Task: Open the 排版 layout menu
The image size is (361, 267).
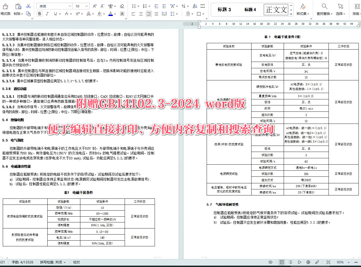Action: tap(356, 10)
